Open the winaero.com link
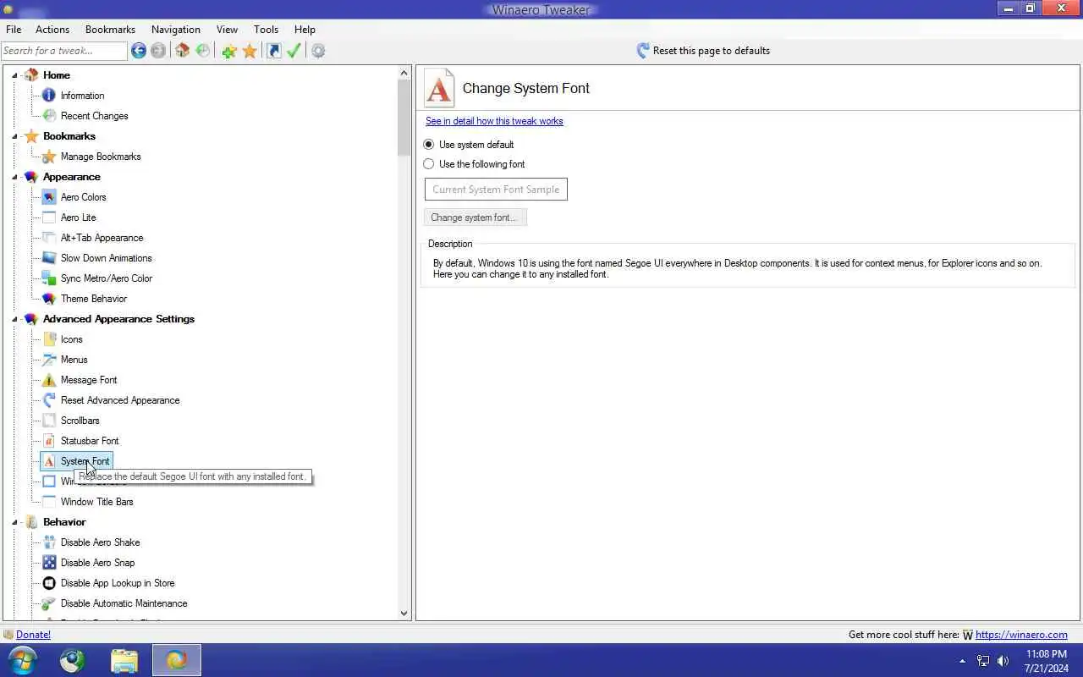 [x=1021, y=635]
